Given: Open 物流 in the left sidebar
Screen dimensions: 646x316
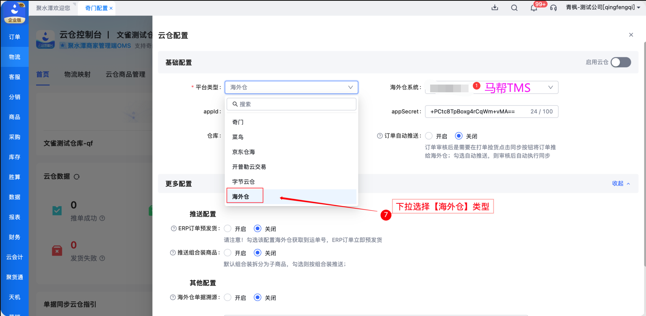Looking at the screenshot, I should coord(15,57).
